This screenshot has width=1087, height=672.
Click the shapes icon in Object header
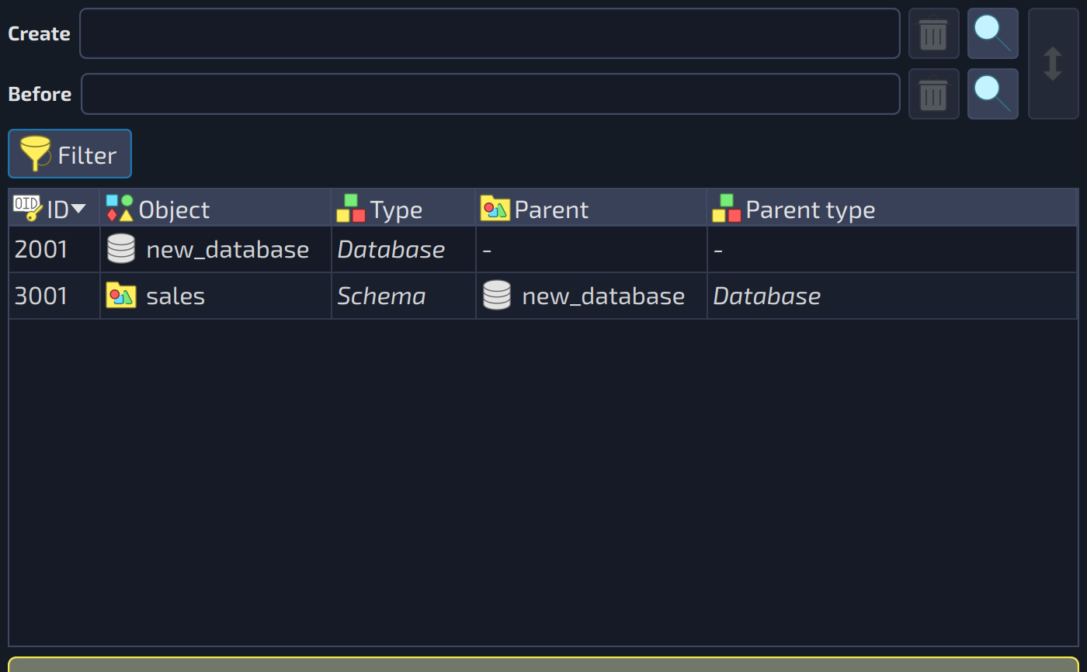pyautogui.click(x=120, y=208)
